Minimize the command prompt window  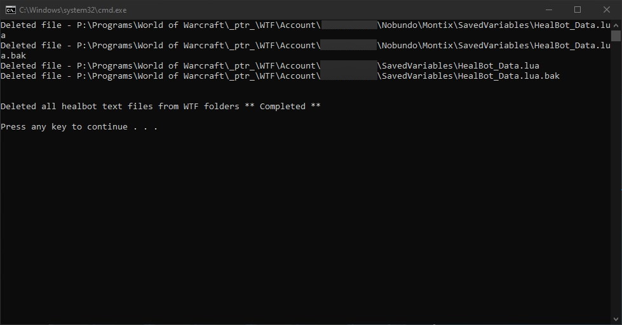548,10
